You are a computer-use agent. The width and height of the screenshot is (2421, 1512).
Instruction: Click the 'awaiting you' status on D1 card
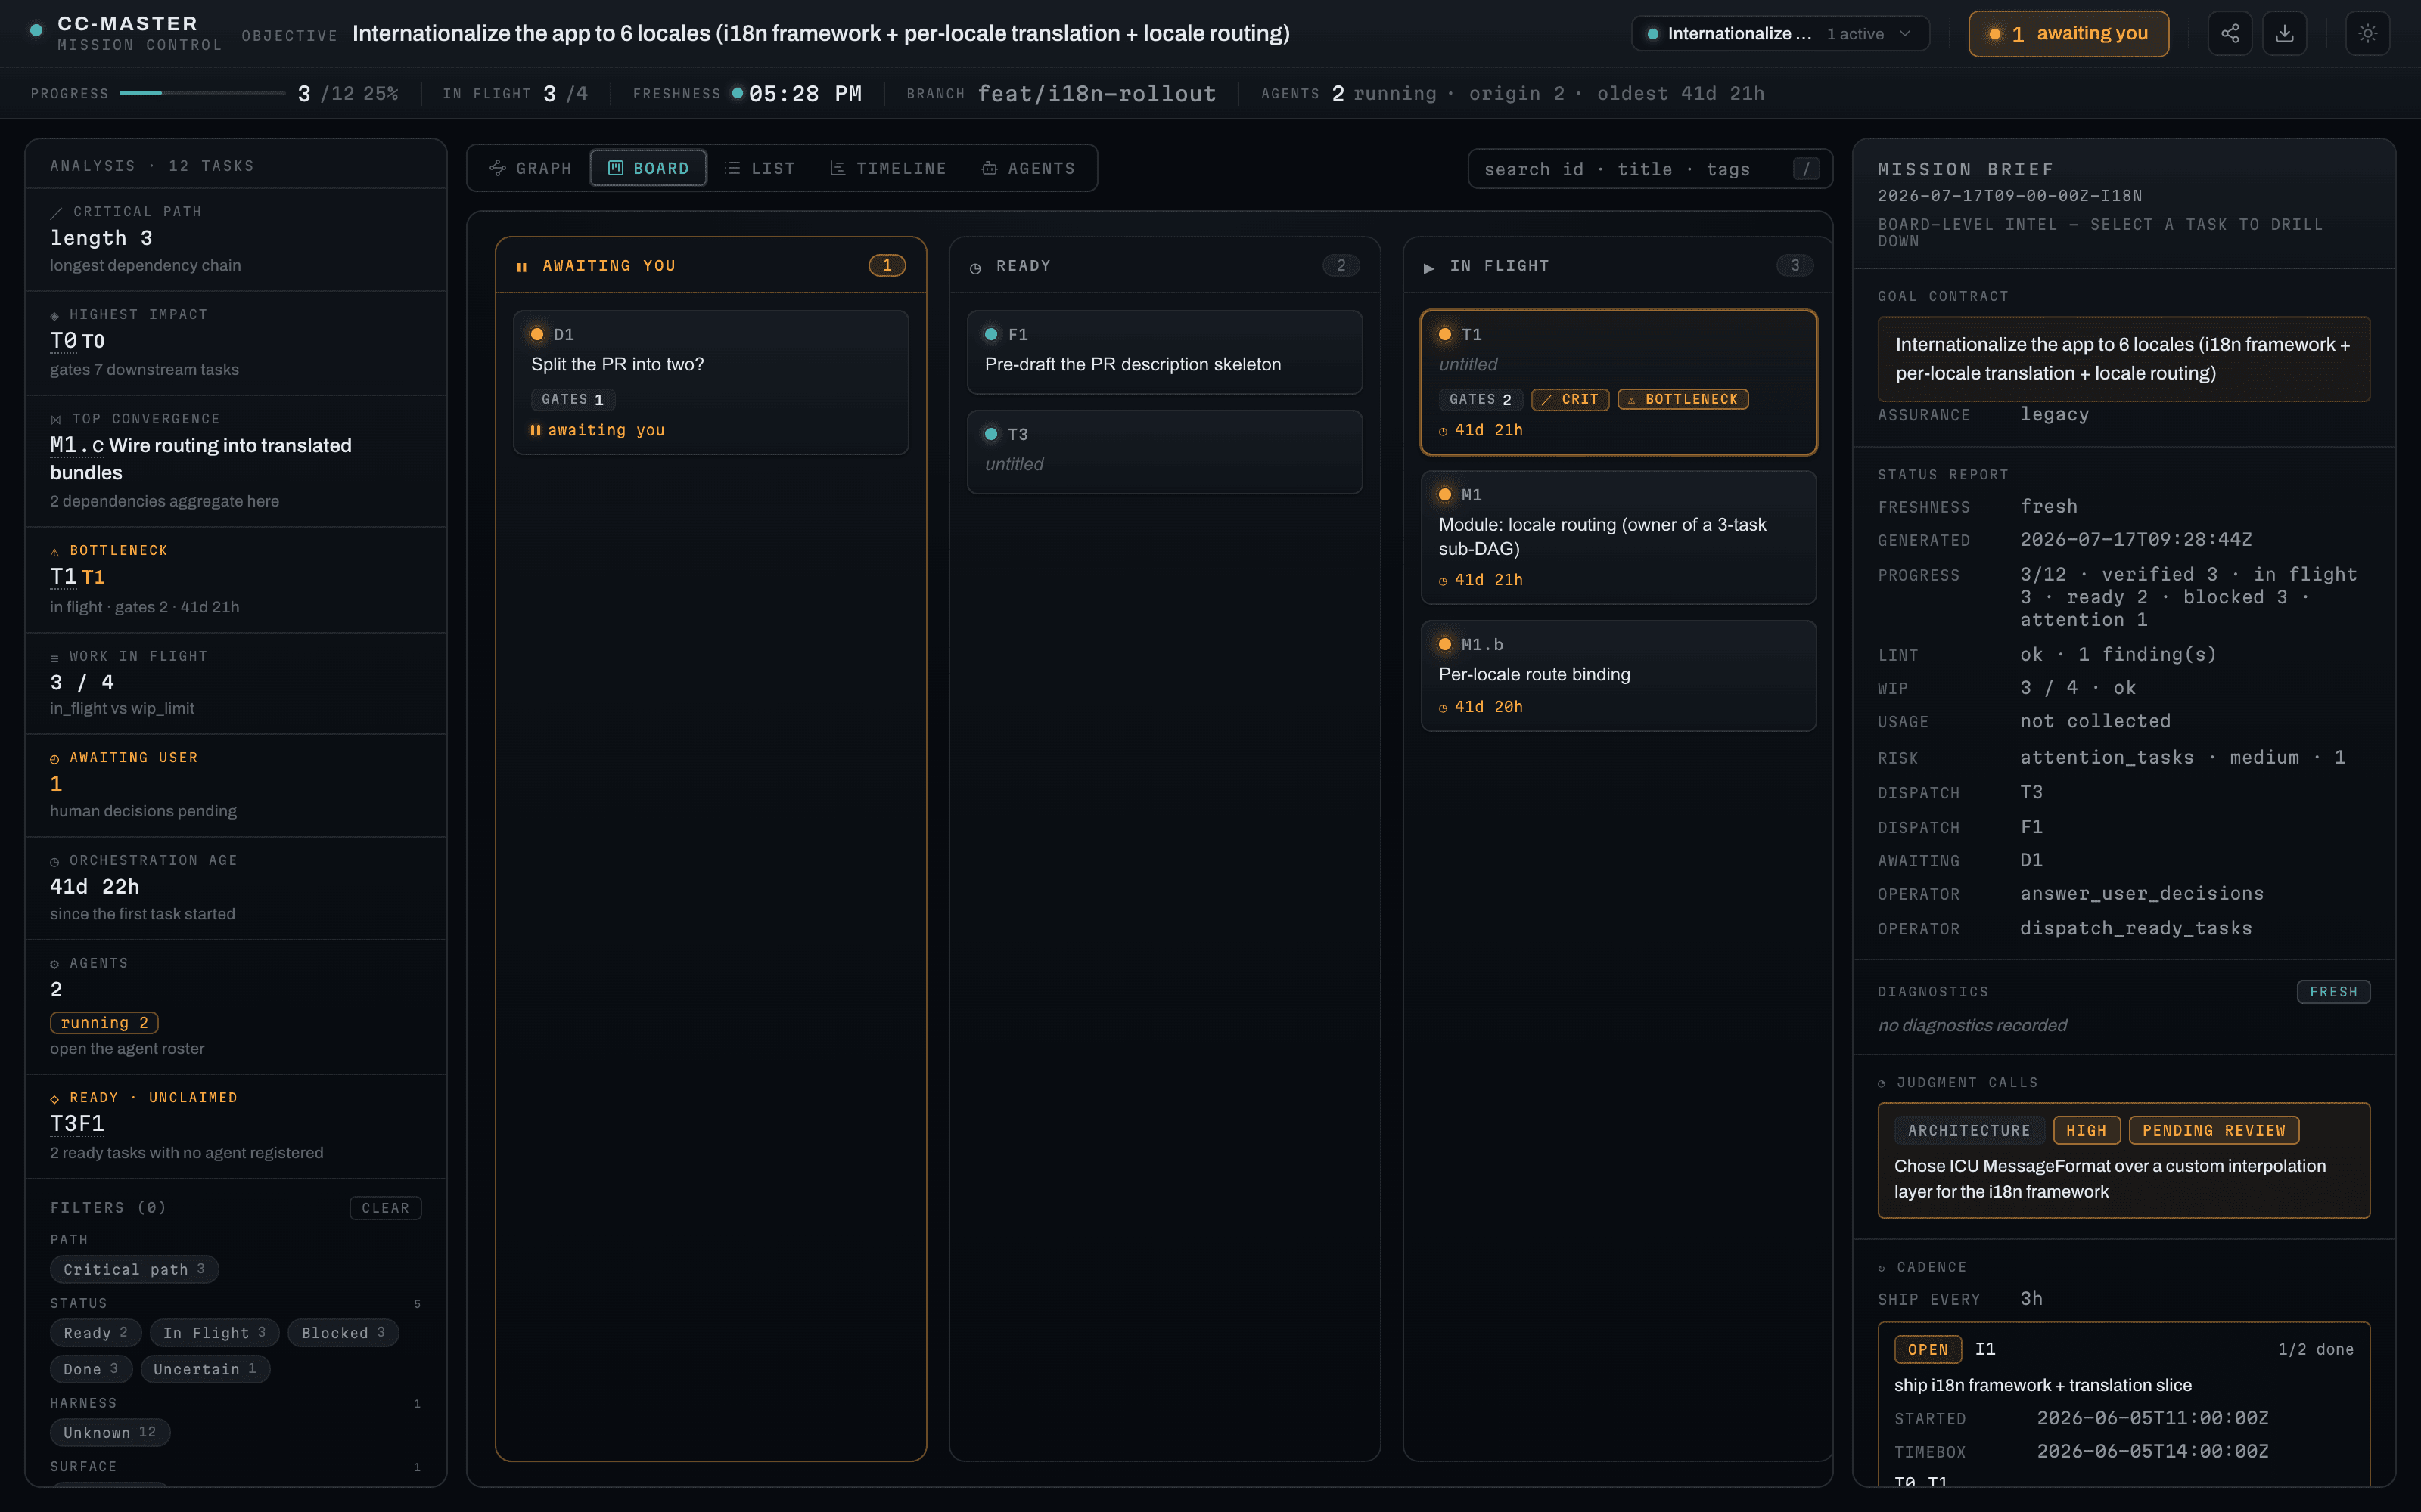(597, 430)
